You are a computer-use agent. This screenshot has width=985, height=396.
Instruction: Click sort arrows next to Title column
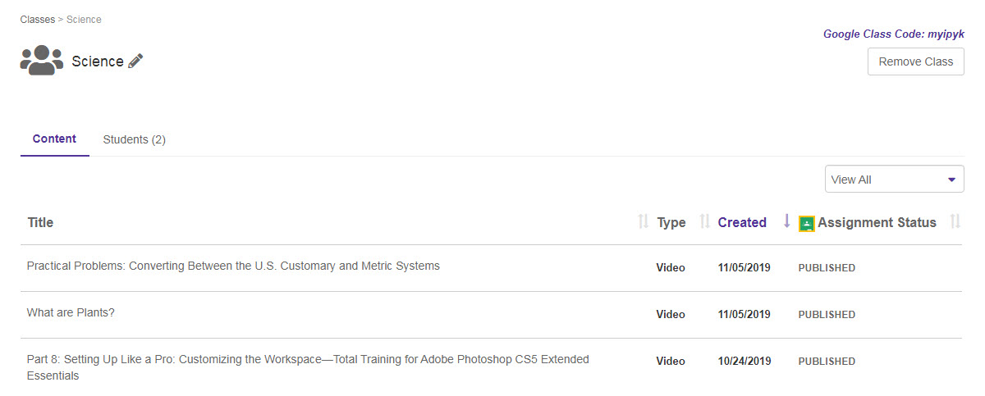tap(644, 222)
